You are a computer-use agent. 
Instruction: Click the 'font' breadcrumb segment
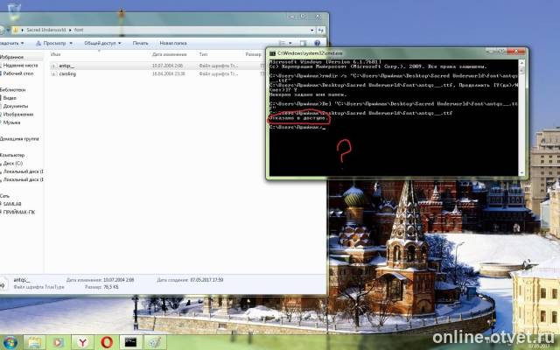(x=79, y=30)
